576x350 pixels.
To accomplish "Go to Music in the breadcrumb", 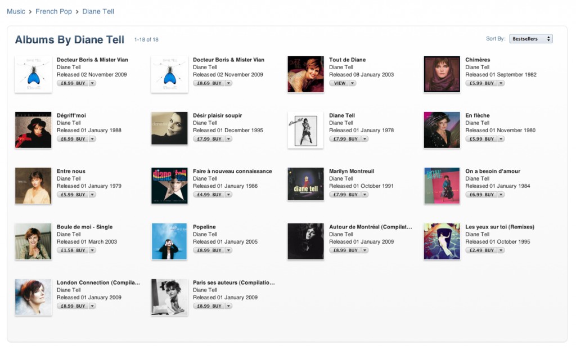I will point(16,11).
